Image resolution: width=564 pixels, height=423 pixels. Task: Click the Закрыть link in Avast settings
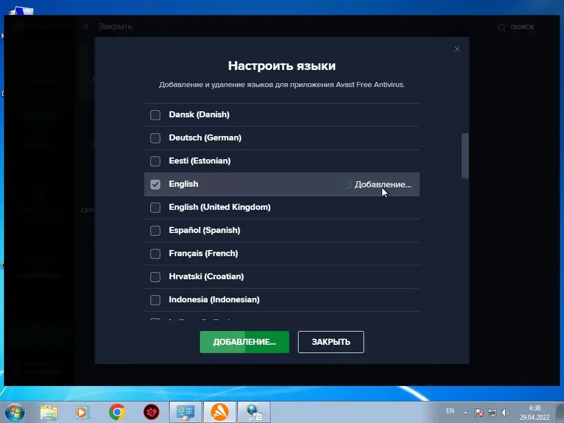click(116, 26)
